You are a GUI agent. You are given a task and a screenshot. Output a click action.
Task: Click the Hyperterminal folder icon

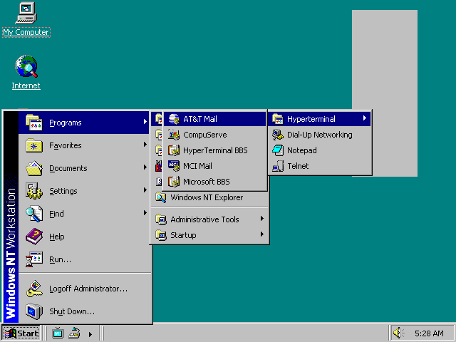pyautogui.click(x=278, y=119)
